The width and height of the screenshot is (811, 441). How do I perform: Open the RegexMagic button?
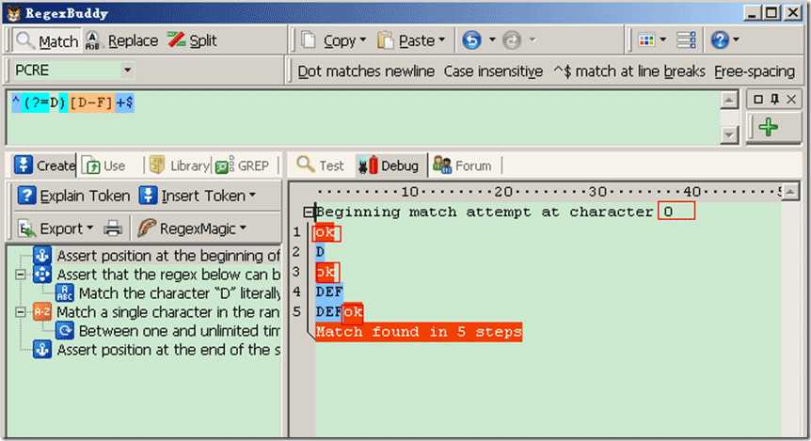192,228
